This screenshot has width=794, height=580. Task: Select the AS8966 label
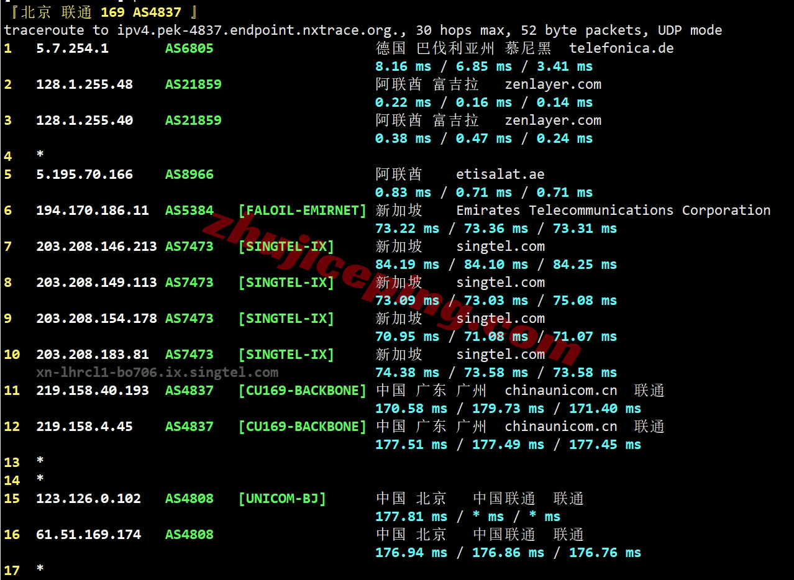[x=189, y=174]
